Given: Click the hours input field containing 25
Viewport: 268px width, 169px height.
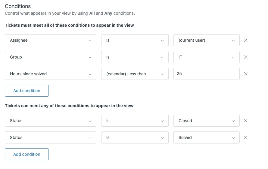Looking at the screenshot, I should [x=206, y=74].
